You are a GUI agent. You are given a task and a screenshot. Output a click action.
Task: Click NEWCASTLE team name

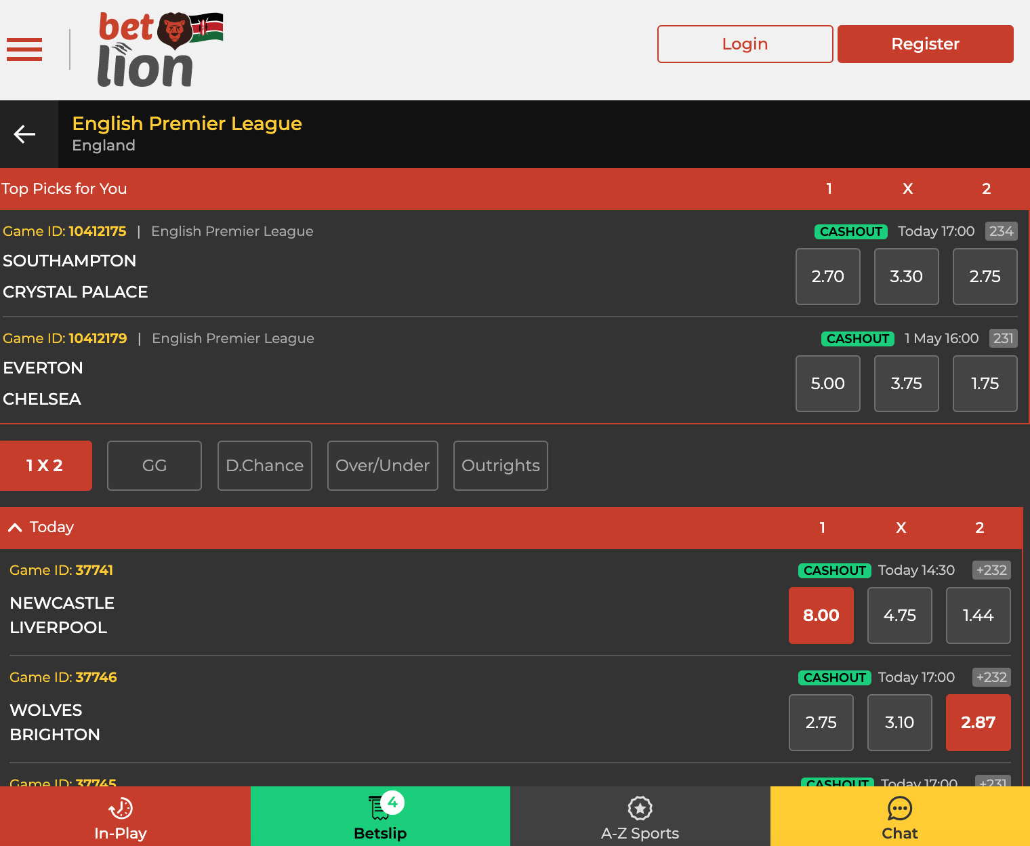click(62, 603)
